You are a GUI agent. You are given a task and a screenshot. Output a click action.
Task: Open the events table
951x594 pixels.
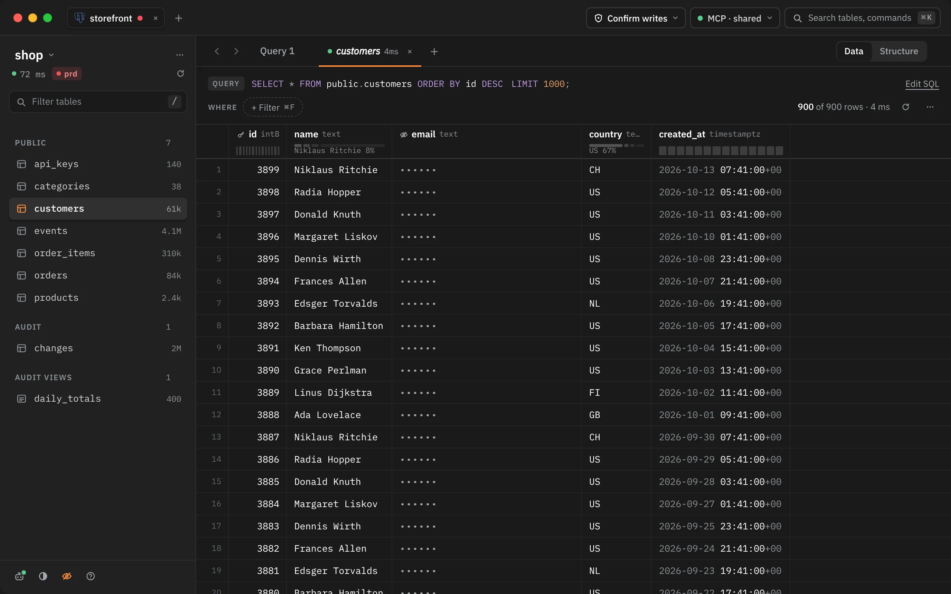coord(98,231)
